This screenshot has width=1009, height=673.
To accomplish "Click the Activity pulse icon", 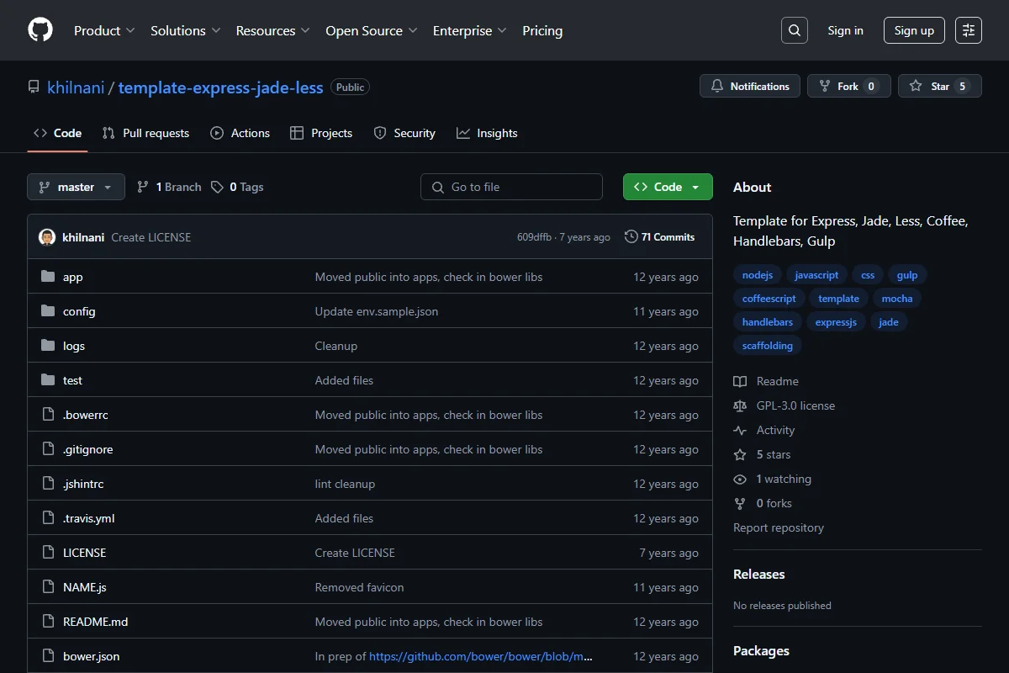I will 740,430.
